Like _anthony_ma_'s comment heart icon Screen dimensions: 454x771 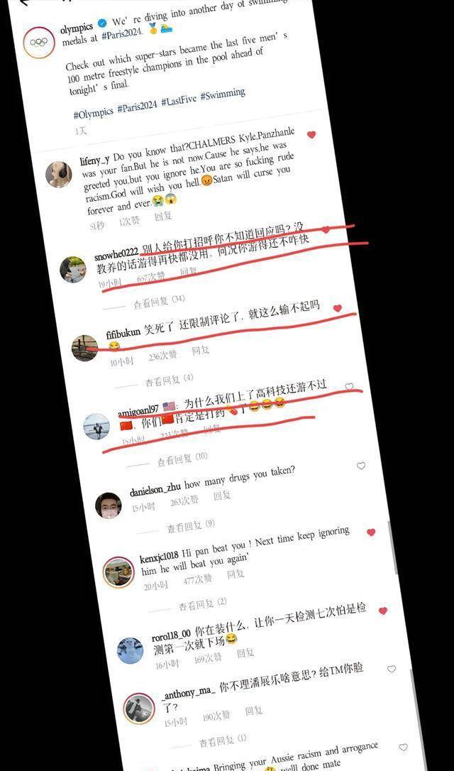391,669
